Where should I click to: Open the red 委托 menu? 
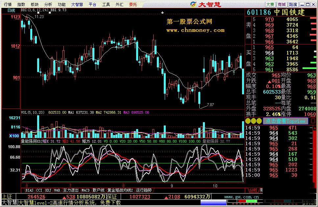click(133, 4)
